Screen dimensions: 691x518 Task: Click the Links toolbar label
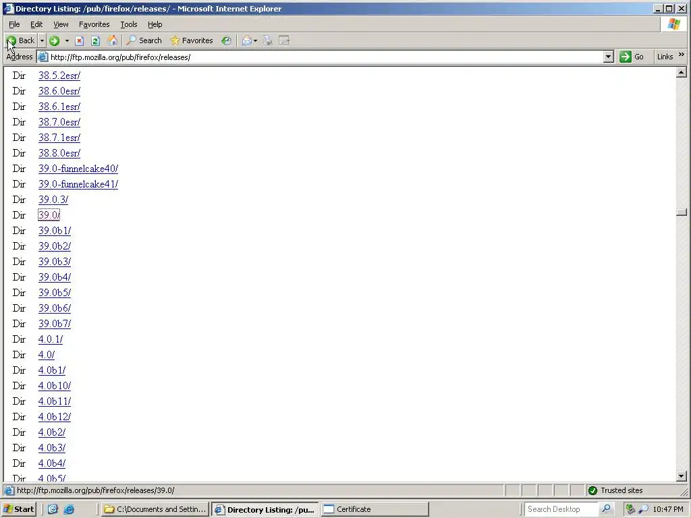665,57
